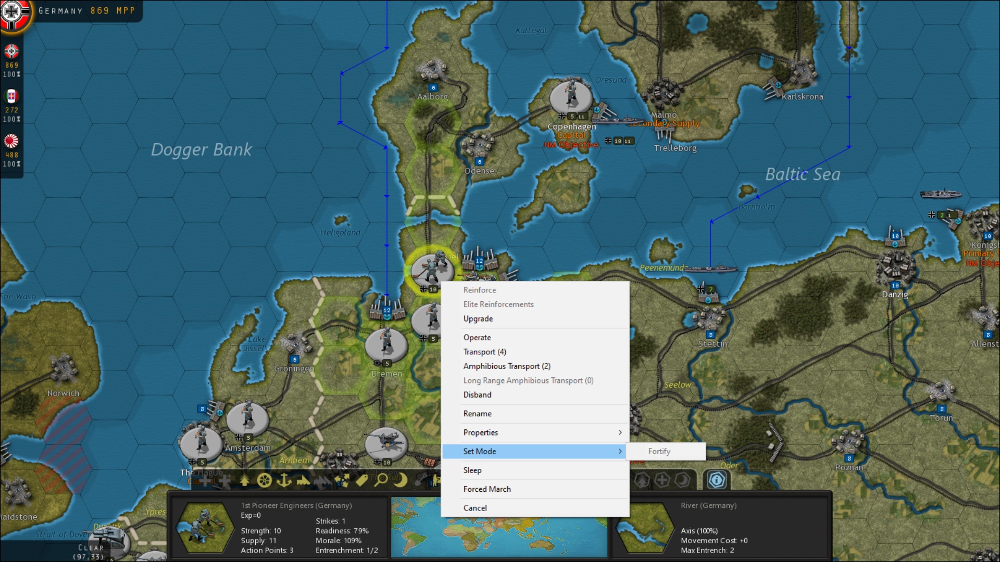Click the Norwich city on the map
This screenshot has height=562, width=1000.
[x=64, y=368]
